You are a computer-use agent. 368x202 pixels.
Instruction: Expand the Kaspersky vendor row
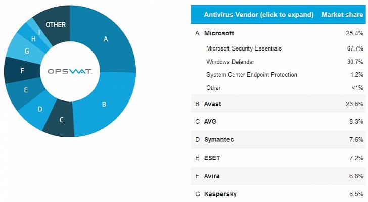278,194
